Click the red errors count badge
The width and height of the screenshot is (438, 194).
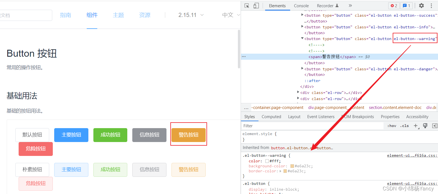tap(394, 6)
